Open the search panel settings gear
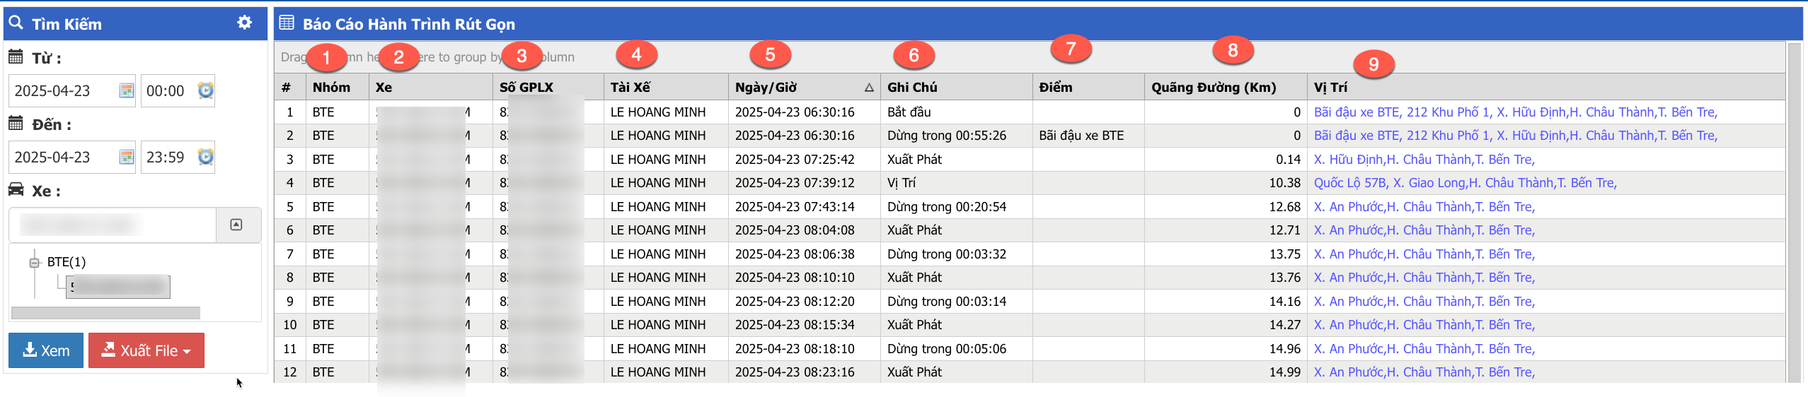The height and width of the screenshot is (397, 1808). point(244,23)
